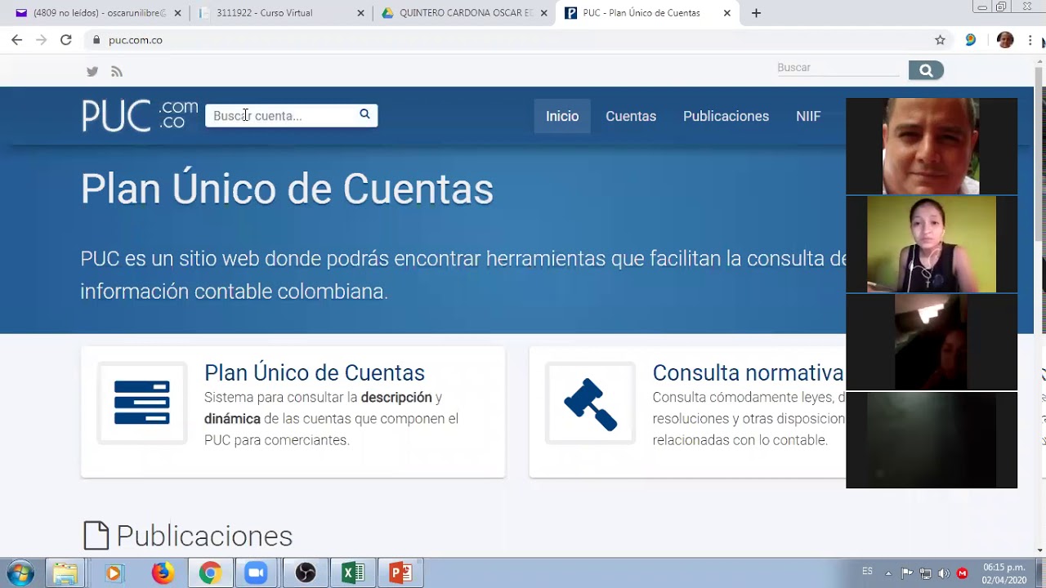This screenshot has width=1046, height=588.
Task: Open the Plan Único de Cuentas card link
Action: 315,372
